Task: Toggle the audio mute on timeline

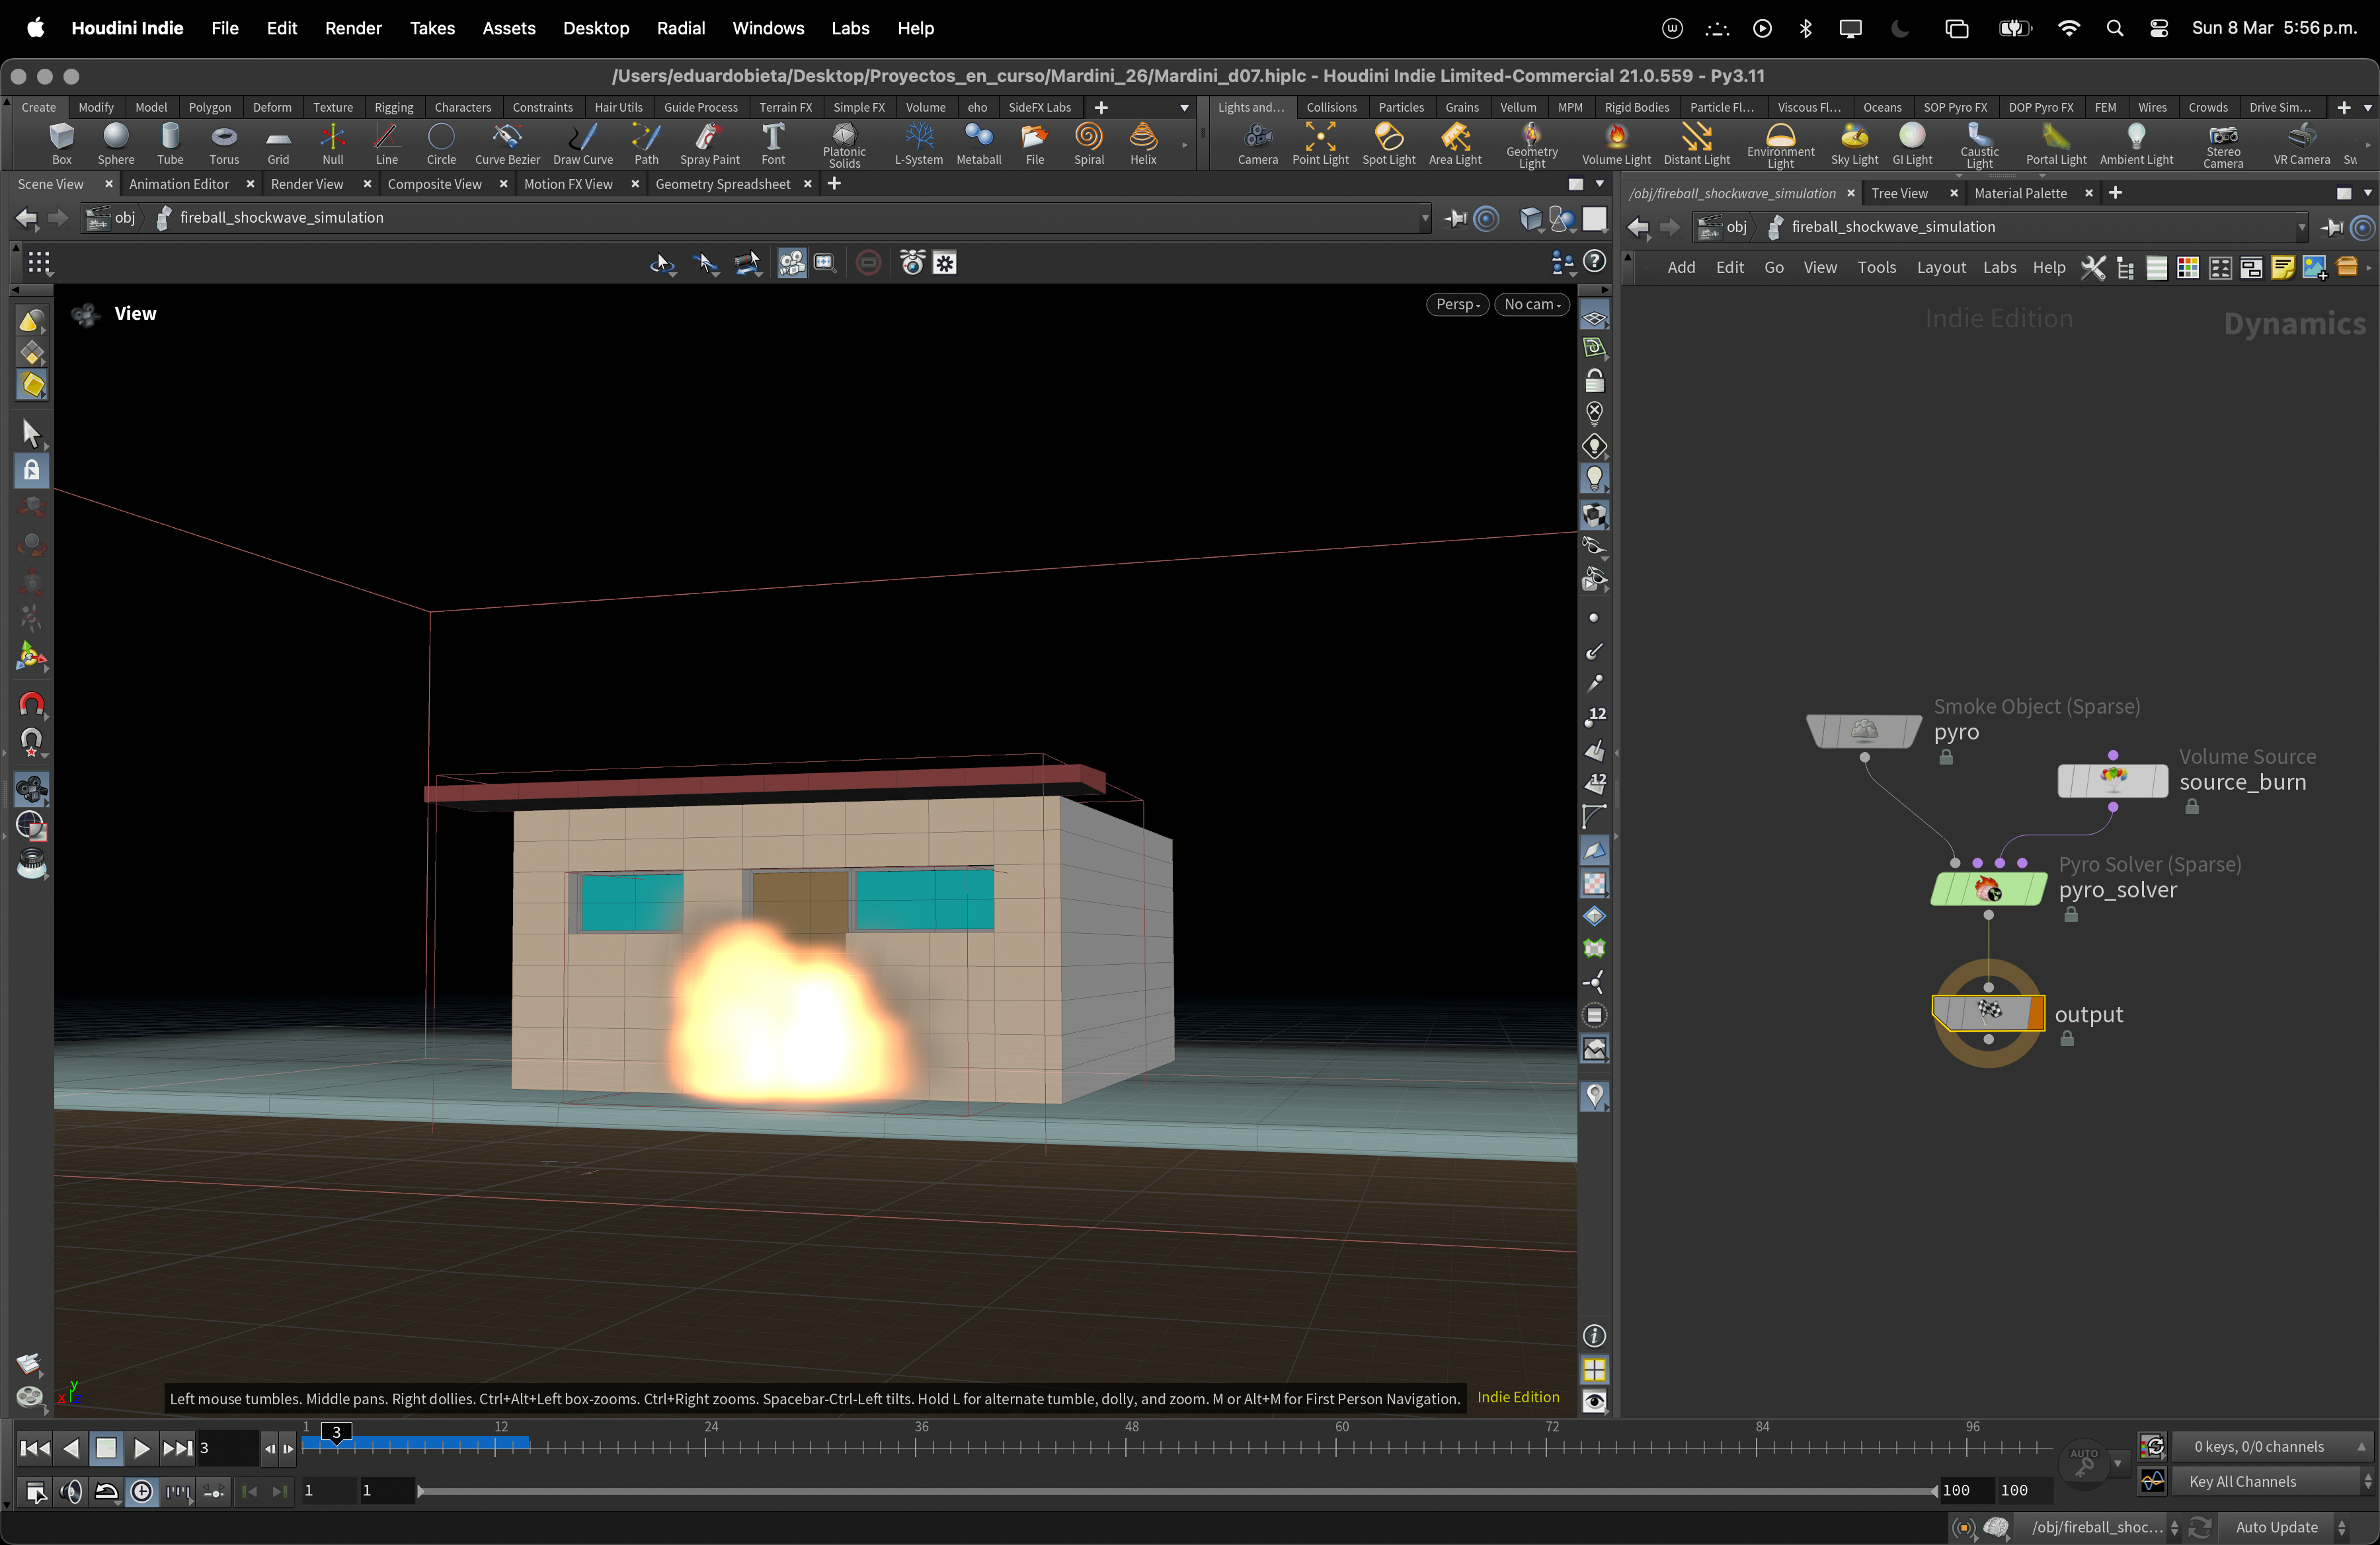Action: click(x=70, y=1492)
